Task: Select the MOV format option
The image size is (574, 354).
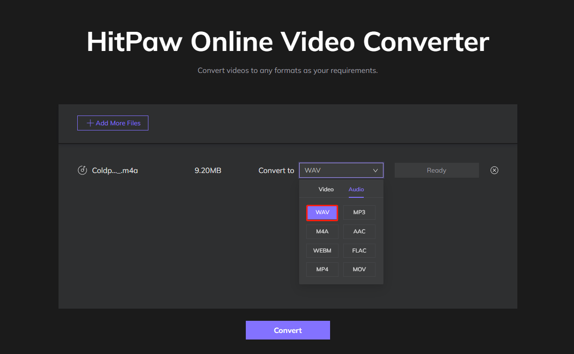Action: tap(360, 269)
